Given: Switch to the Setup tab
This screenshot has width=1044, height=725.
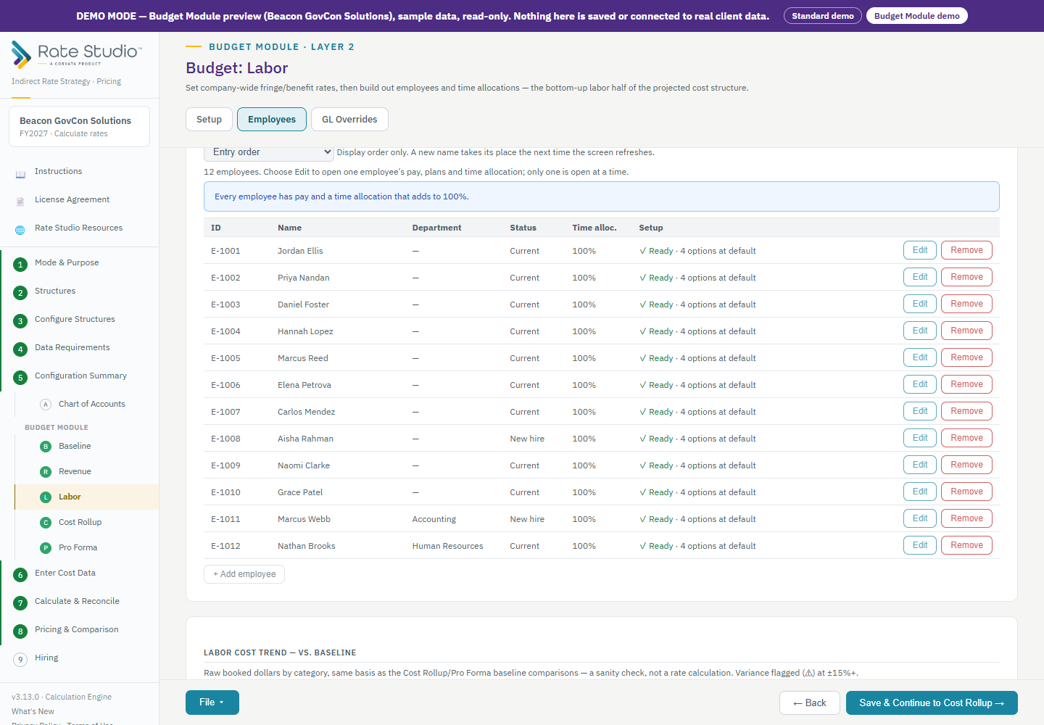Looking at the screenshot, I should click(x=209, y=120).
